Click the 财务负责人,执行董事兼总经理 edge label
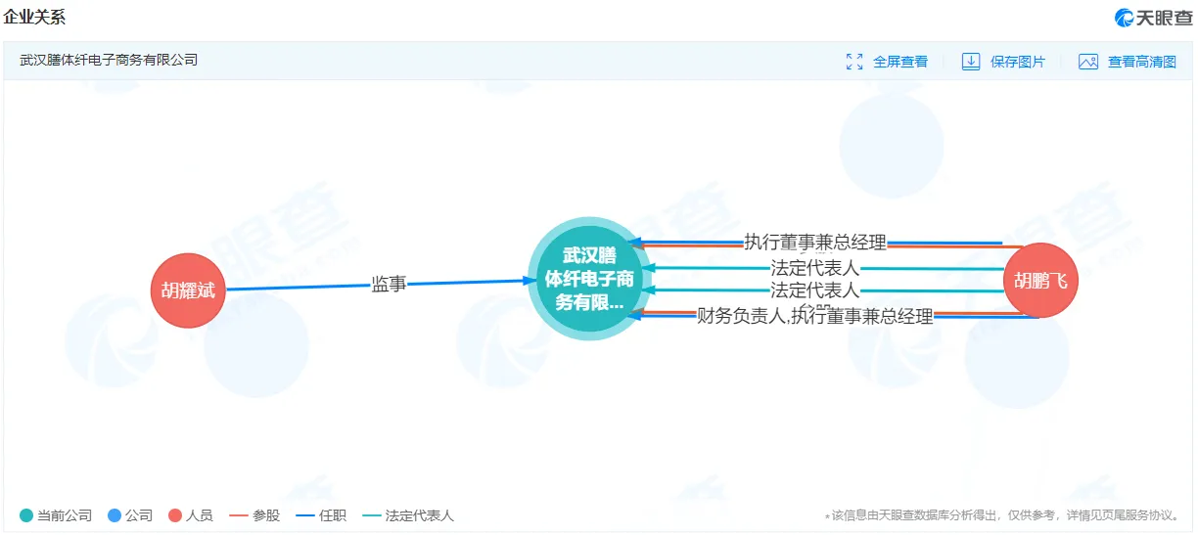 [815, 316]
